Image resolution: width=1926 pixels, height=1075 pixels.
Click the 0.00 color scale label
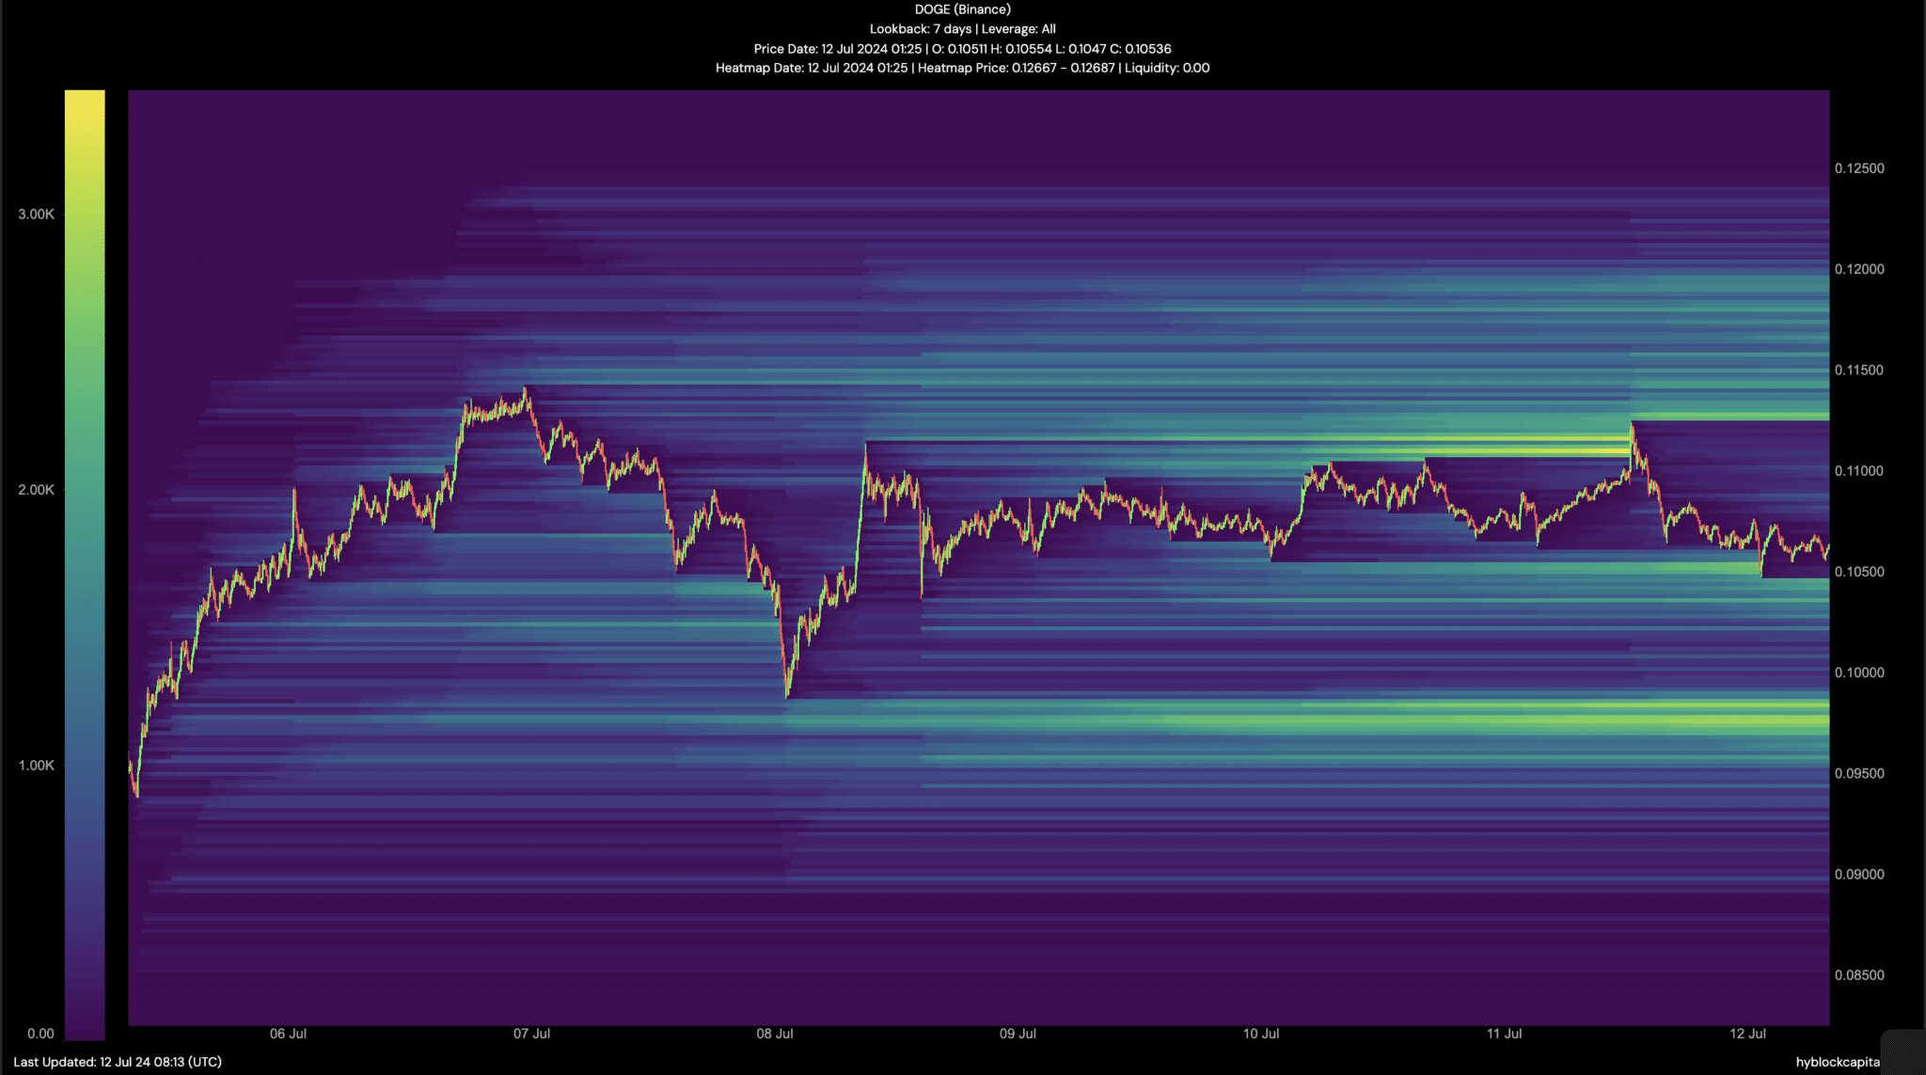click(40, 1034)
